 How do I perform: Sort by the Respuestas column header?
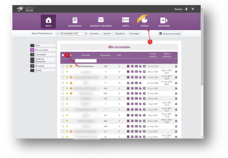(105, 55)
